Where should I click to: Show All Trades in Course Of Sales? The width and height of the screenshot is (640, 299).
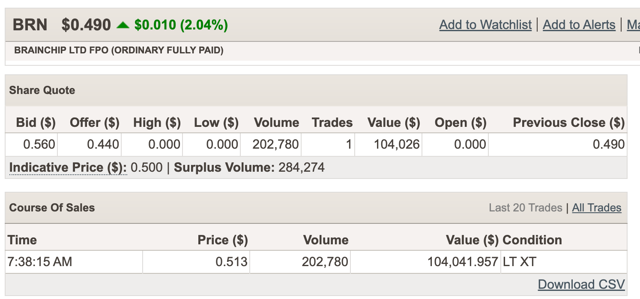point(597,208)
